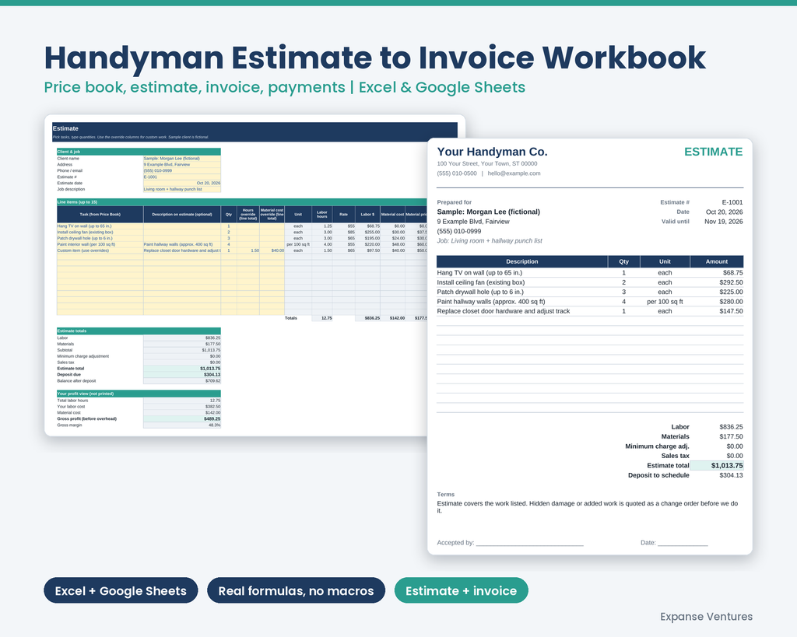Click the phone "(555) 010-0500" on the document
Image resolution: width=797 pixels, height=637 pixels.
457,173
